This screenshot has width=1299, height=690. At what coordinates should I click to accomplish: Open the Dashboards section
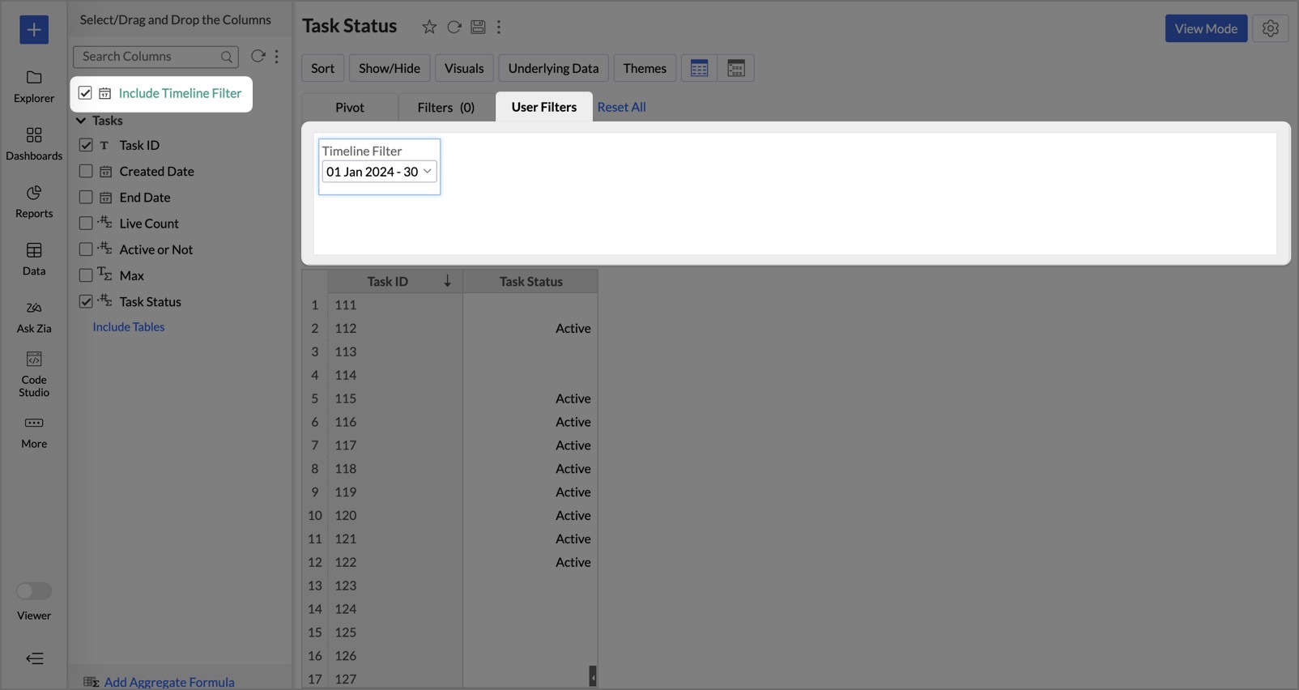point(34,144)
